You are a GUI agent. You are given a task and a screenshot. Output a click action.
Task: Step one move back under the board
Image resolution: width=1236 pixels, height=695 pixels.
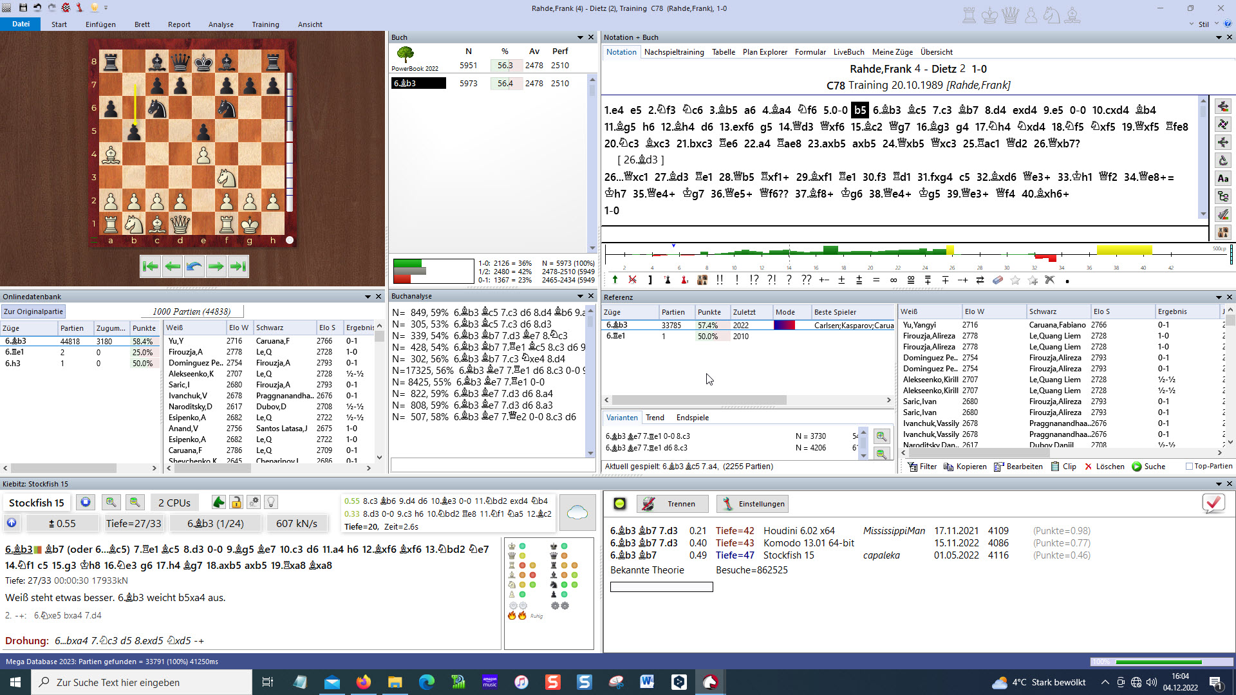172,266
